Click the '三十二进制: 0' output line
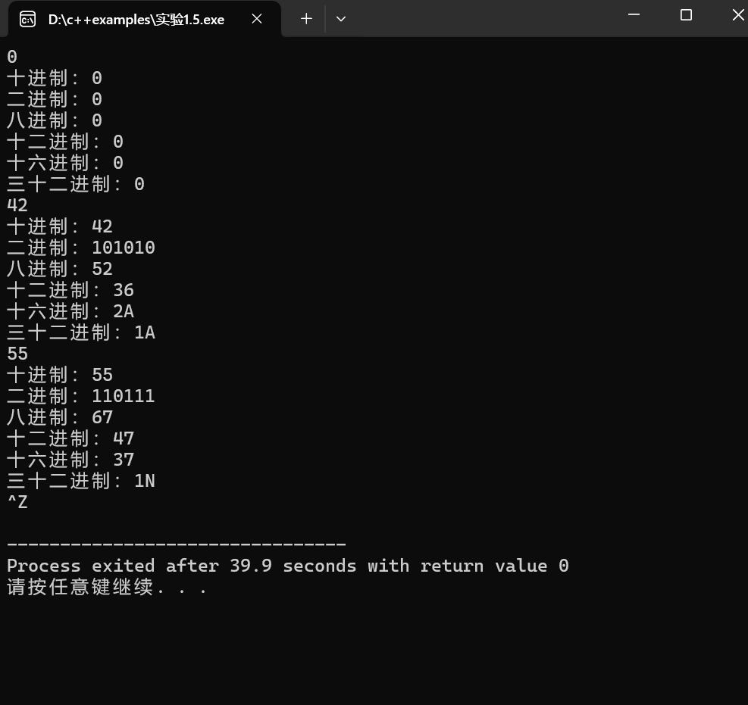748x705 pixels. point(76,184)
